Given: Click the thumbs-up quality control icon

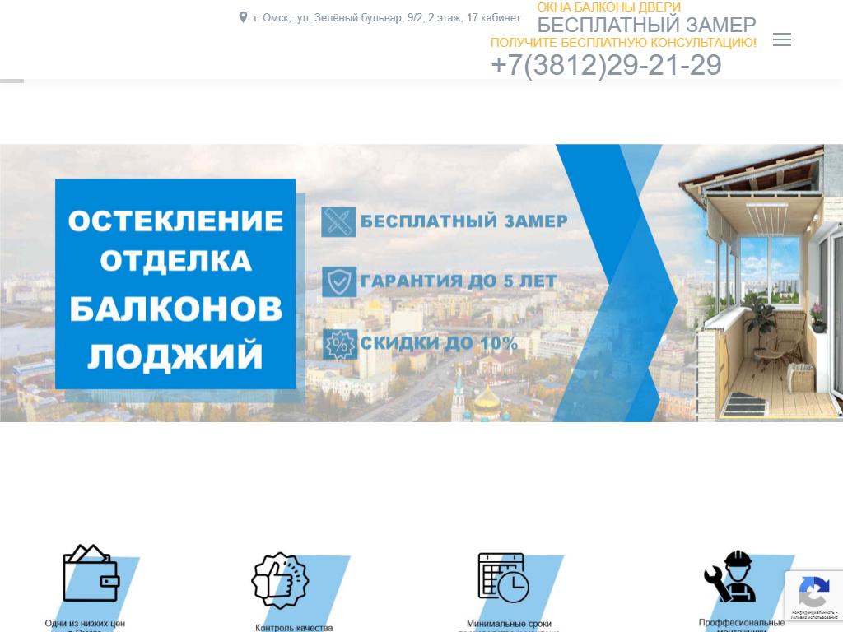Looking at the screenshot, I should [280, 580].
